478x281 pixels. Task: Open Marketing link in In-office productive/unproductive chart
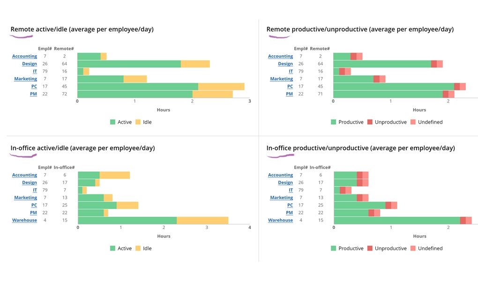pos(281,198)
